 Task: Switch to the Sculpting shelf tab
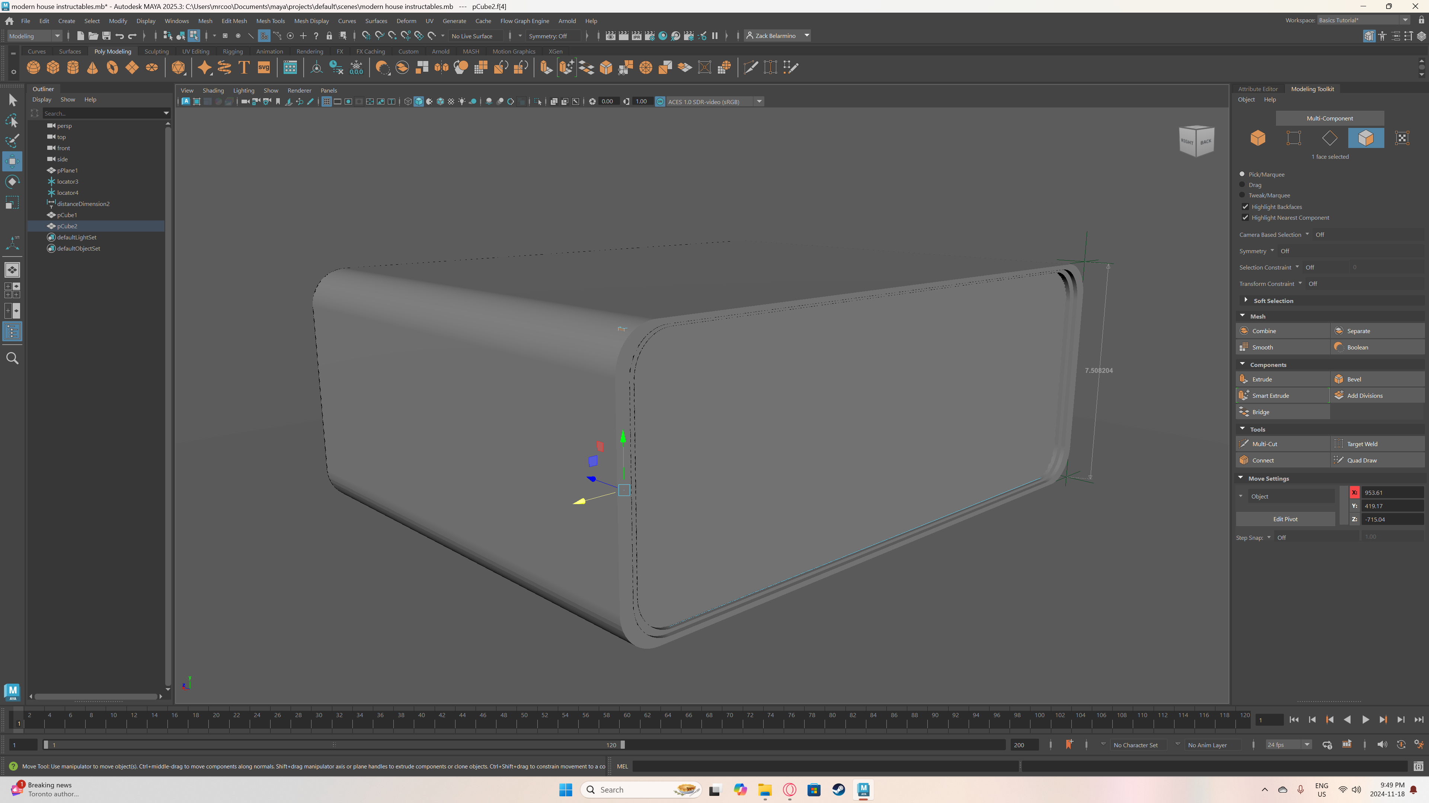click(x=156, y=52)
